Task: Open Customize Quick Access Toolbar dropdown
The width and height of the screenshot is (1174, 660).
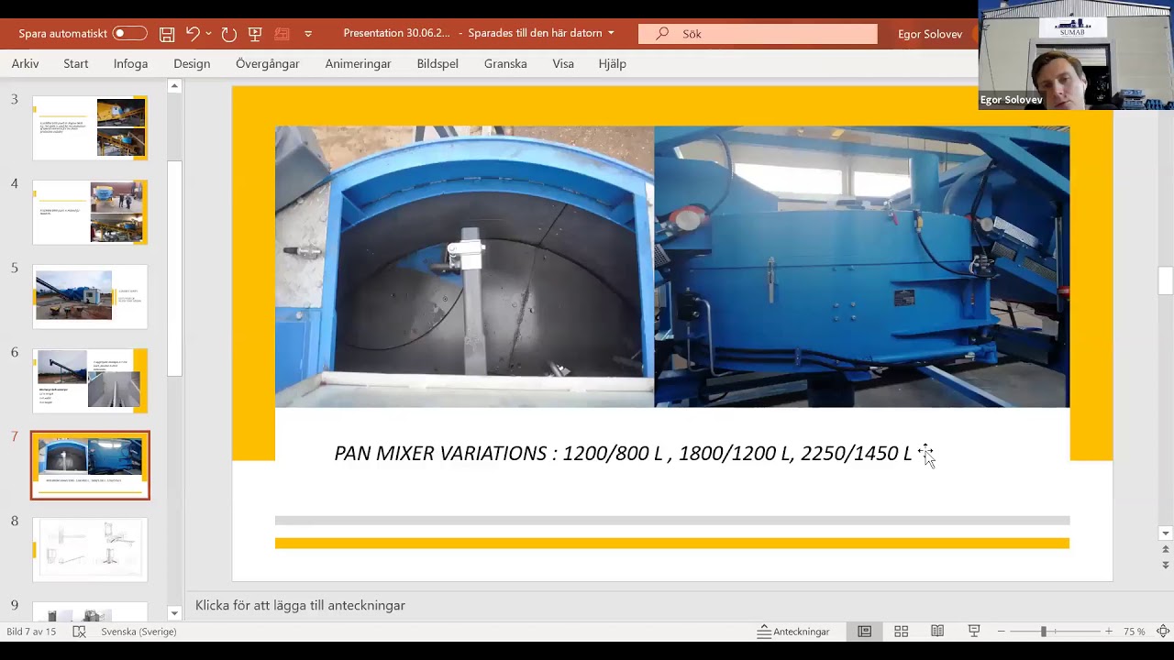Action: pos(308,34)
